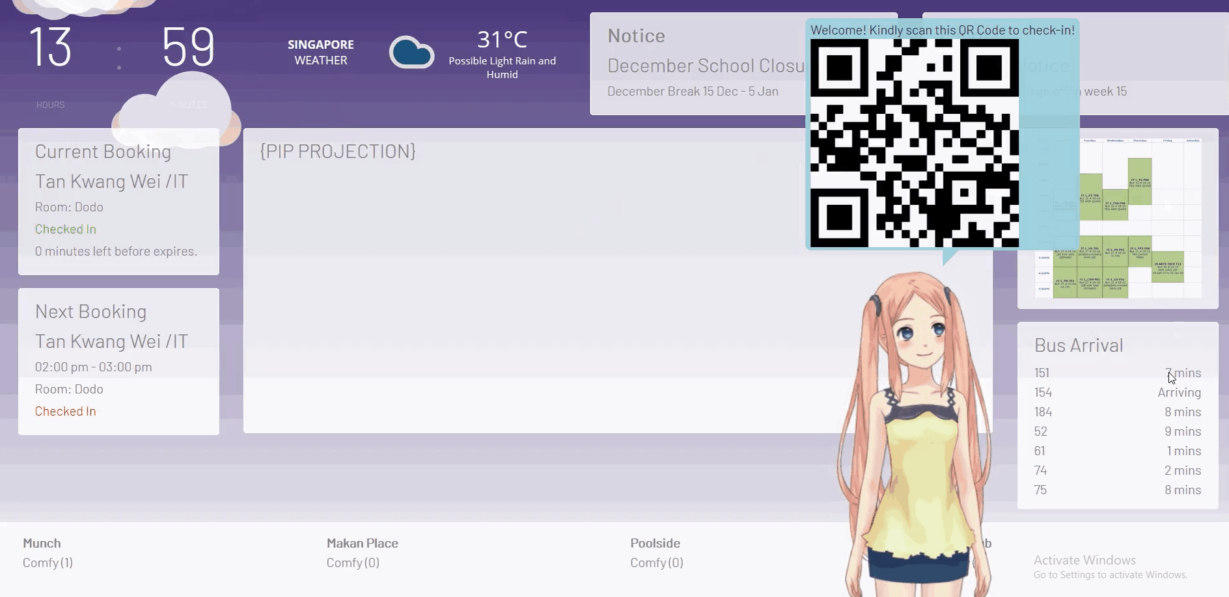
Task: Click the hours digit 13 on clock
Action: click(x=51, y=47)
